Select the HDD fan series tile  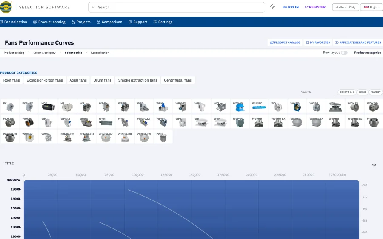pos(48,106)
